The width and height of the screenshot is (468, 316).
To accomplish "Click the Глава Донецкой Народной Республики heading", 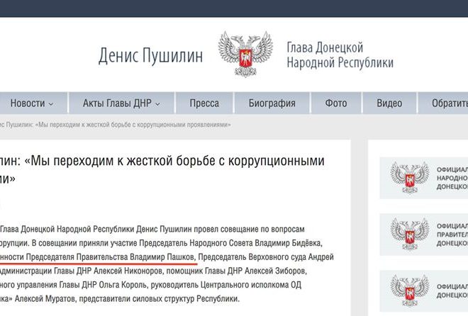I will (340, 55).
